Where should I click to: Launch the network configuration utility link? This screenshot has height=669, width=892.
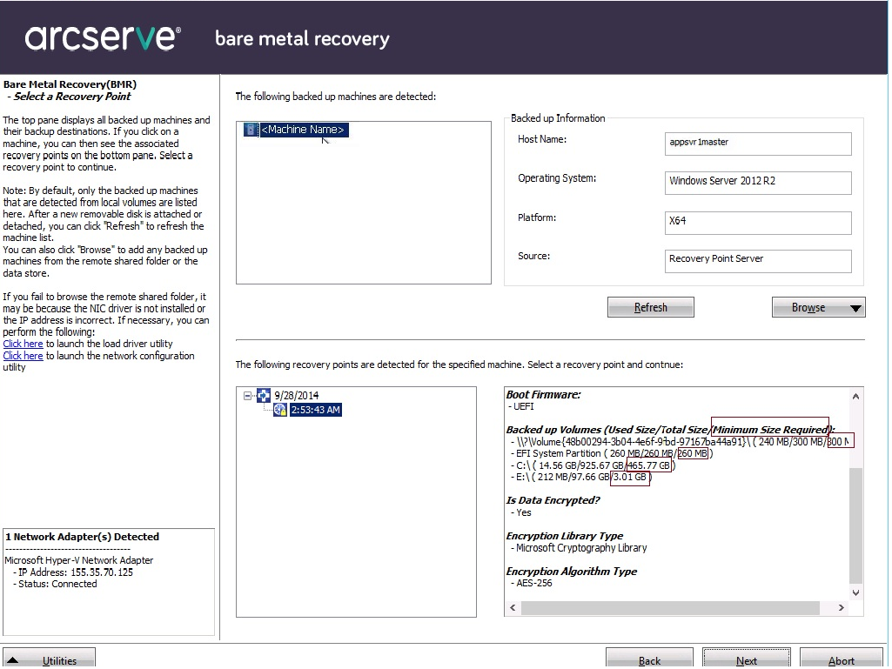(x=23, y=355)
